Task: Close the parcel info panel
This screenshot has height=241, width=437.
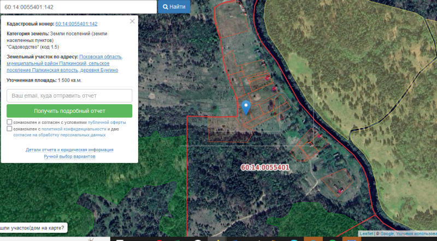Action: click(x=132, y=21)
